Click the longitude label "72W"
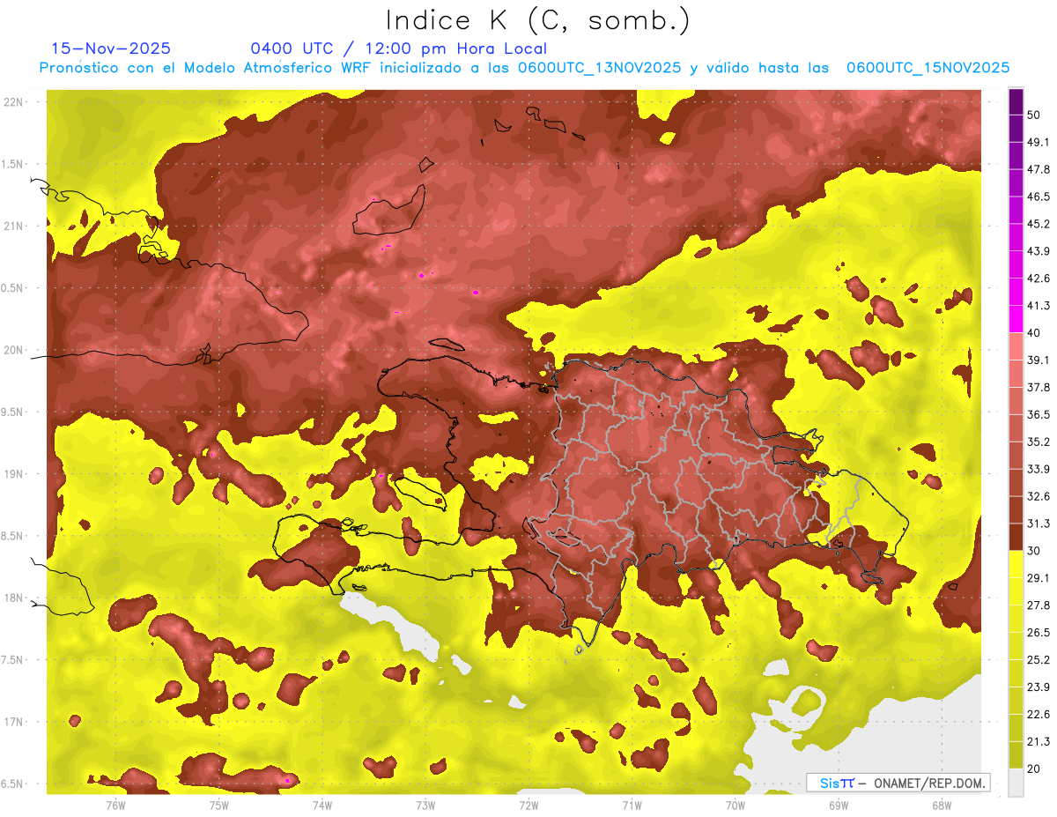 (528, 806)
